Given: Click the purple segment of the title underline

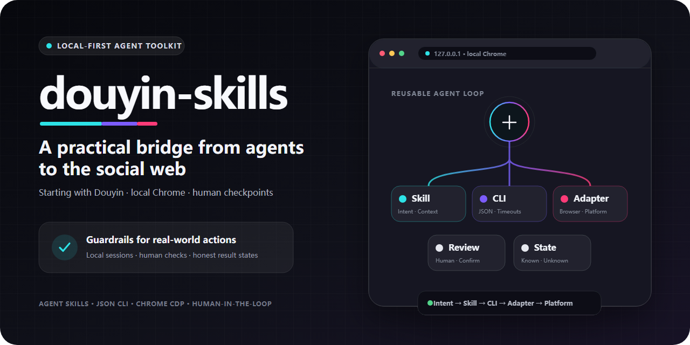Looking at the screenshot, I should point(120,123).
